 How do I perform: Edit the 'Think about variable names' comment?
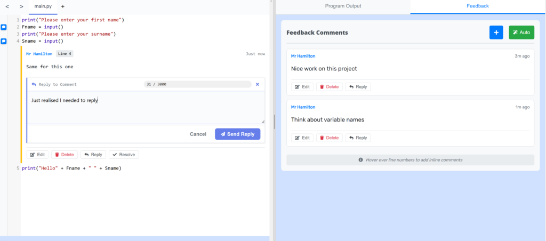(x=302, y=138)
